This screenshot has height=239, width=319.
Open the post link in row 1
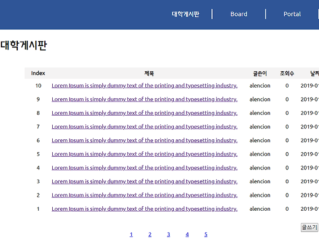pos(144,209)
